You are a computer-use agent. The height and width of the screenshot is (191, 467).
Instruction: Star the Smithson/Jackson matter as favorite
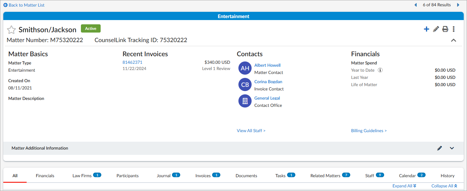12,30
